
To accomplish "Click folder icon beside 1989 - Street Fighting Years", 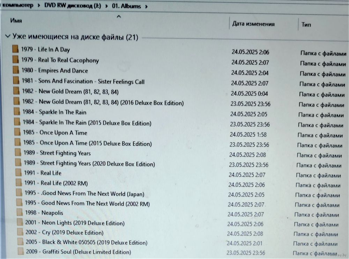I will 18,152.
